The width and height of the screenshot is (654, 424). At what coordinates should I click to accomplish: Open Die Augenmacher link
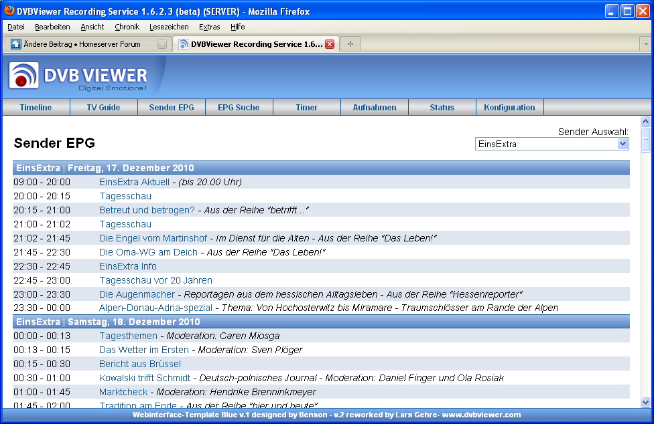click(x=137, y=294)
